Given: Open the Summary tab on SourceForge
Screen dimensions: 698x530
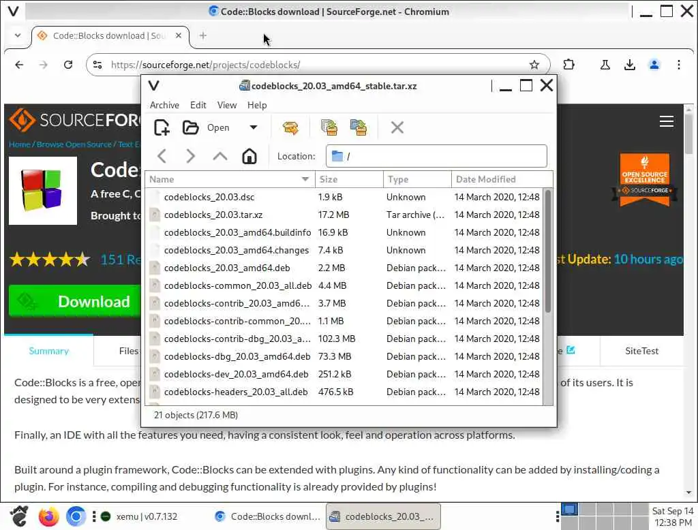Looking at the screenshot, I should coord(49,351).
